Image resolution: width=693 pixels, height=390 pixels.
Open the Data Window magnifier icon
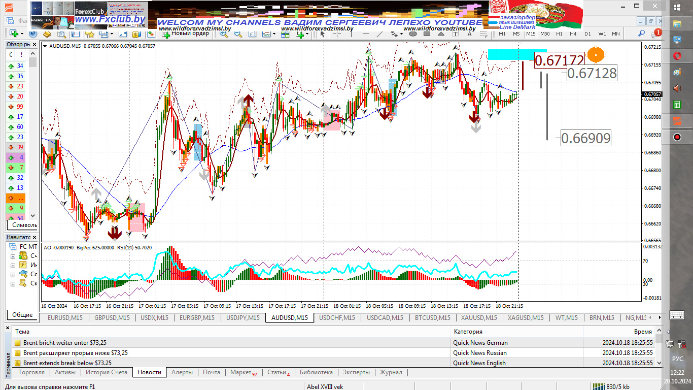click(61, 34)
